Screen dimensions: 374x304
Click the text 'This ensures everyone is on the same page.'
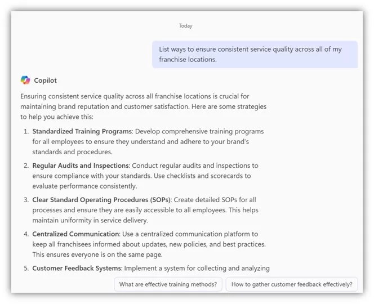click(x=97, y=254)
